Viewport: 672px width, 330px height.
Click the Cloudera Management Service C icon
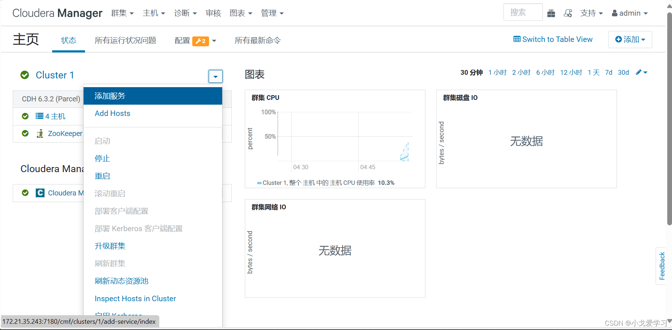pyautogui.click(x=40, y=193)
